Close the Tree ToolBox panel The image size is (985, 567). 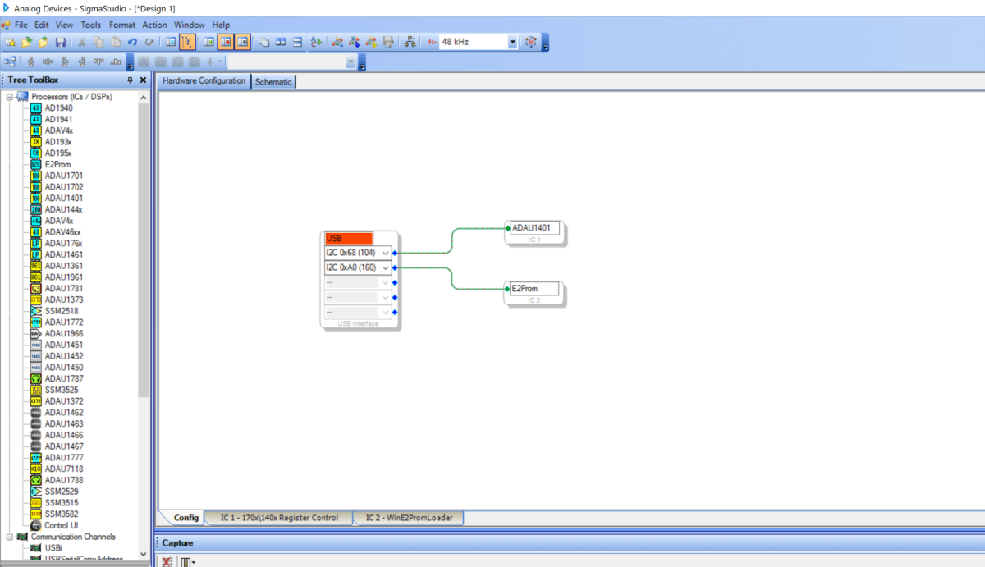pyautogui.click(x=143, y=80)
